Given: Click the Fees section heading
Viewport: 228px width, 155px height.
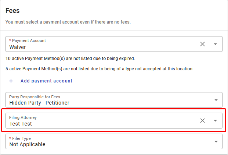Looking at the screenshot, I should (x=13, y=11).
